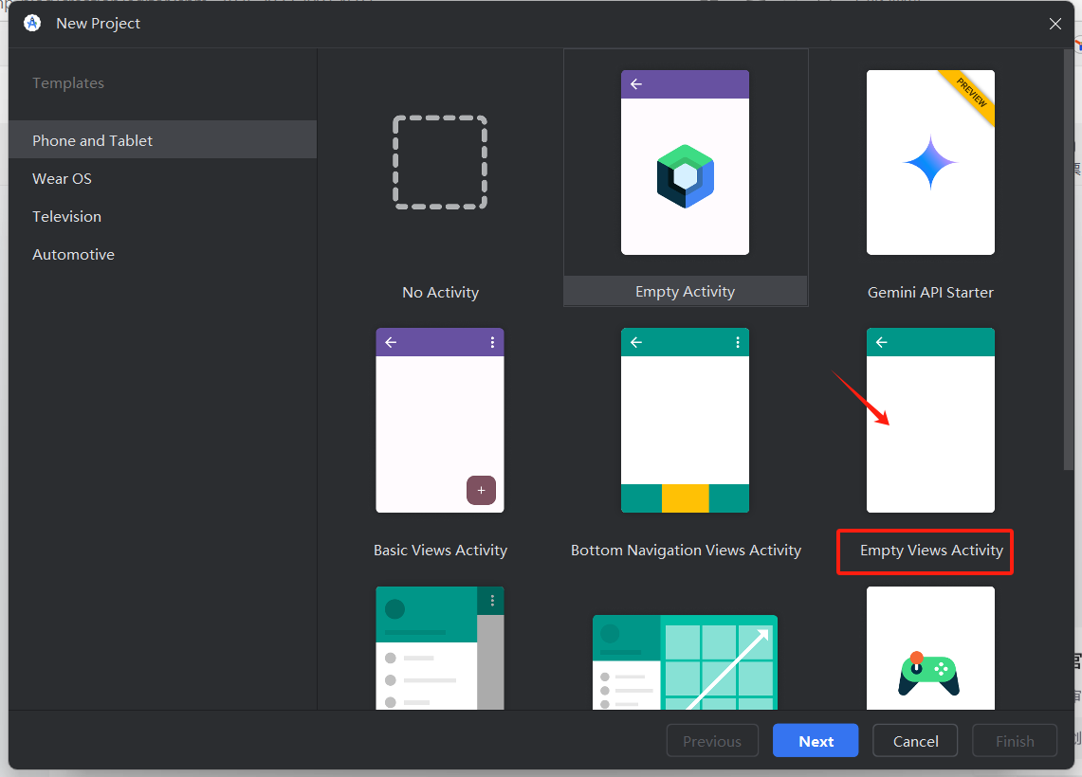The width and height of the screenshot is (1082, 777).
Task: Select the game controller activity template
Action: [x=929, y=654]
